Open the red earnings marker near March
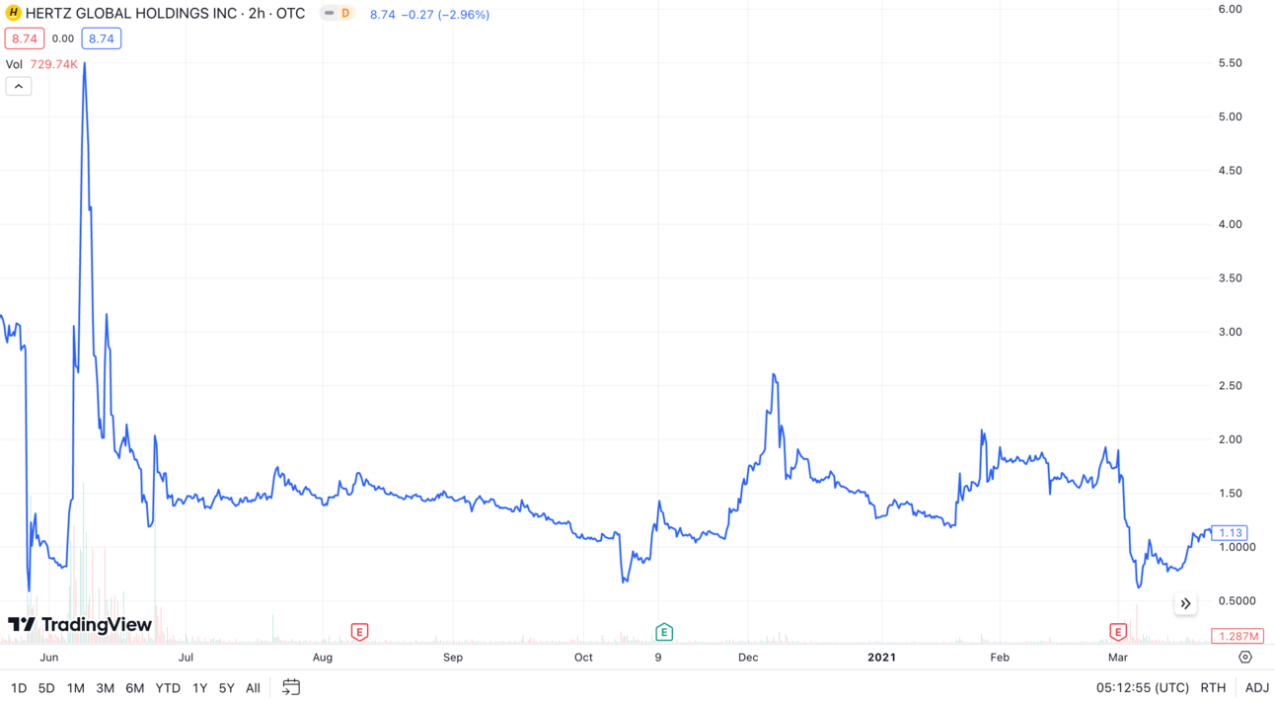Image resolution: width=1275 pixels, height=703 pixels. [1118, 632]
